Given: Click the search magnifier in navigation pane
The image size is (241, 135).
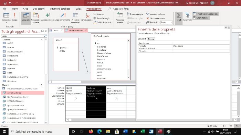Looking at the screenshot, I should tap(45, 36).
